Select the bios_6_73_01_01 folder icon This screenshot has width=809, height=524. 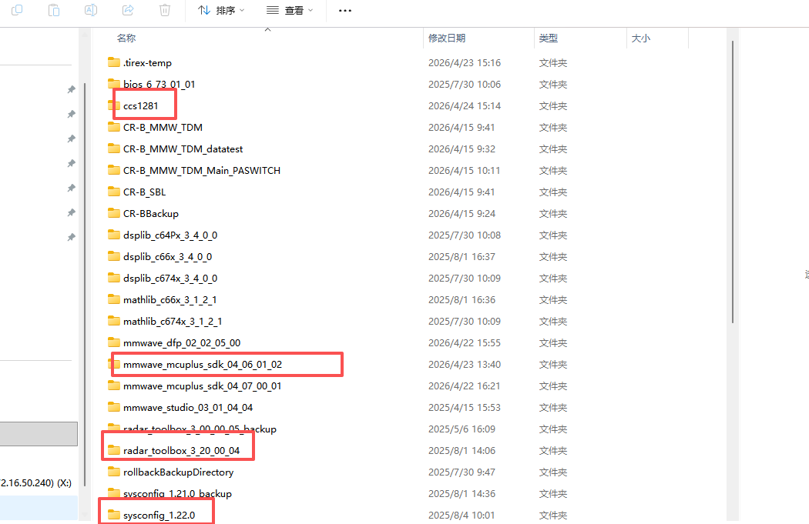pos(114,83)
